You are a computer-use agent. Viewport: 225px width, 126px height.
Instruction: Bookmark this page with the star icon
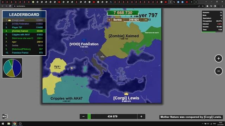click(202, 6)
